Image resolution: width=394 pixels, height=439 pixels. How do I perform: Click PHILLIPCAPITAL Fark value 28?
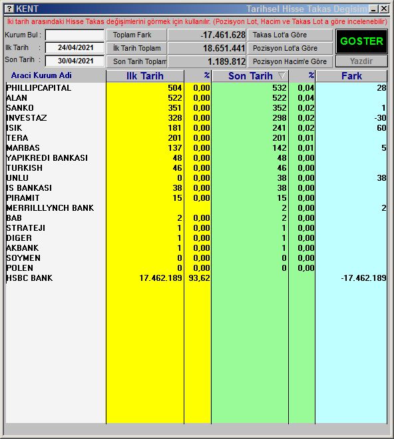click(381, 88)
